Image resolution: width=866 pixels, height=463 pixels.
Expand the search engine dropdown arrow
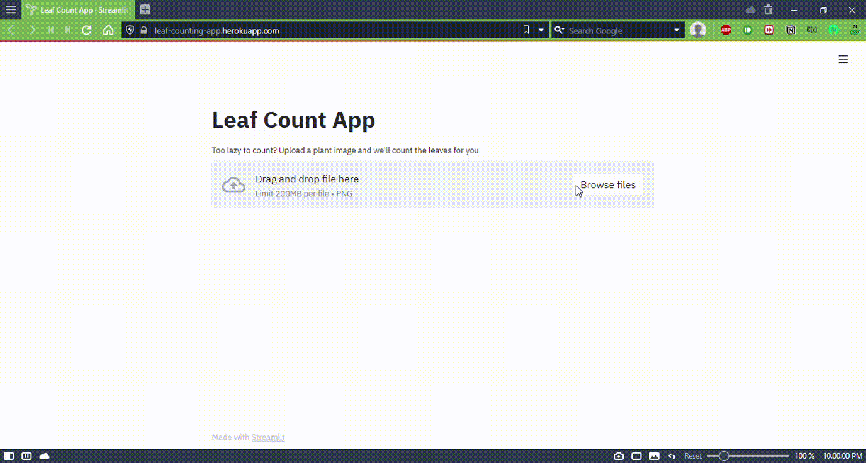pos(677,30)
